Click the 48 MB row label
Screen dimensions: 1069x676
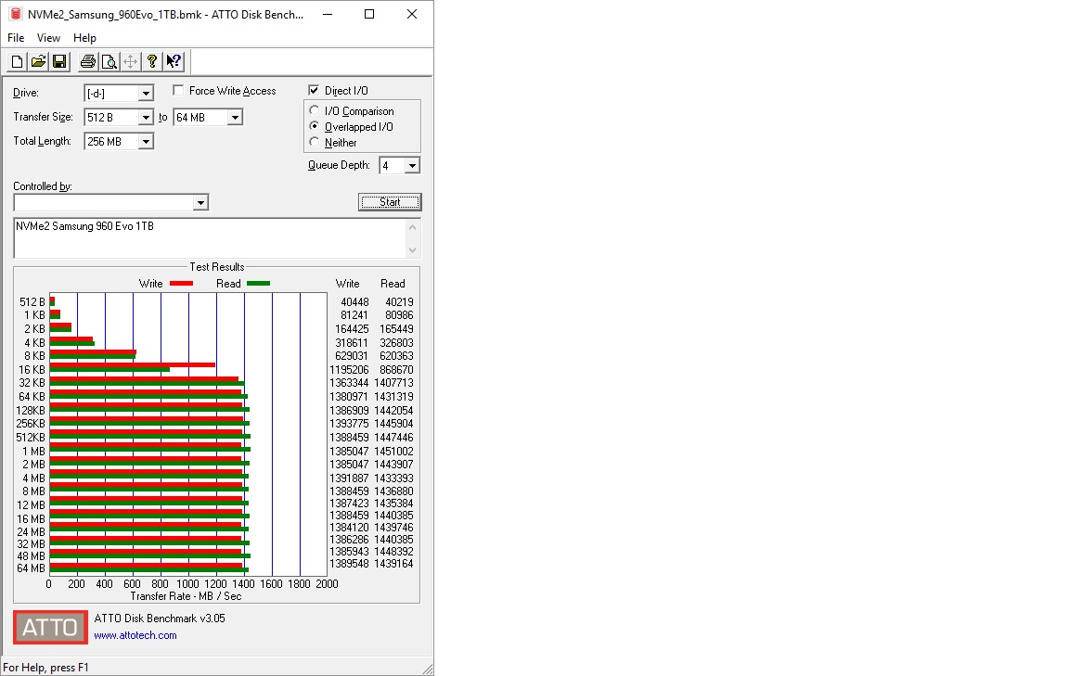point(32,556)
